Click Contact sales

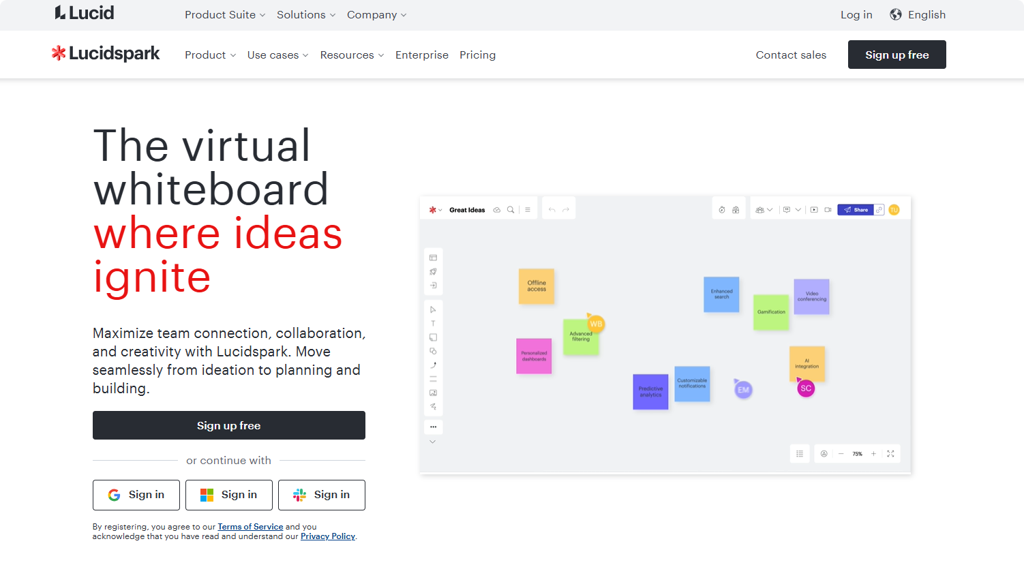point(791,55)
